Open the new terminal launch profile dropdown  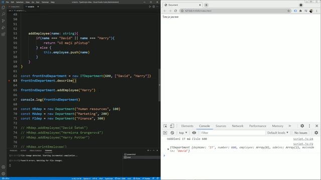pyautogui.click(x=150, y=150)
